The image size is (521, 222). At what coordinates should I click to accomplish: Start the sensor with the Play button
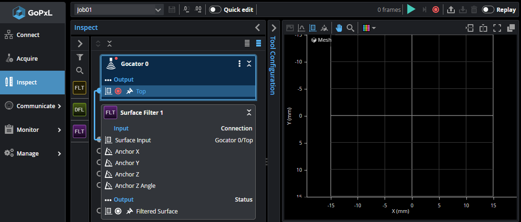tap(411, 9)
